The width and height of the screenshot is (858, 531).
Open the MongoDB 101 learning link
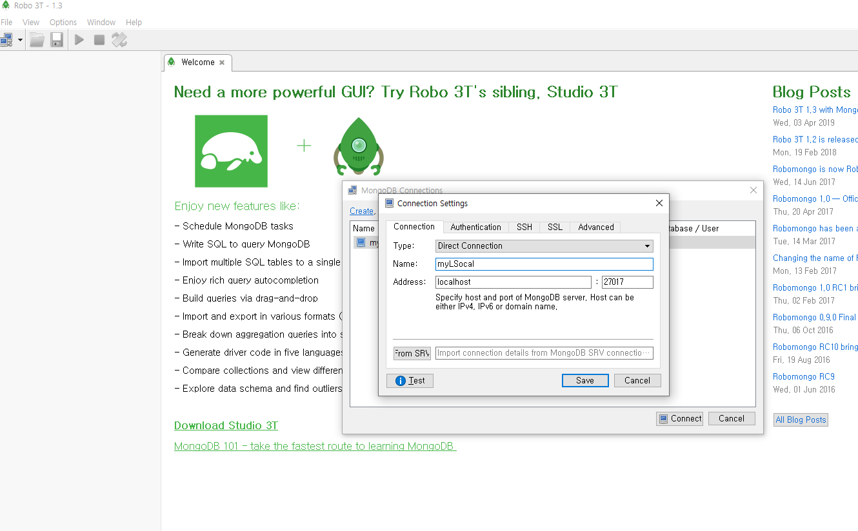(315, 446)
